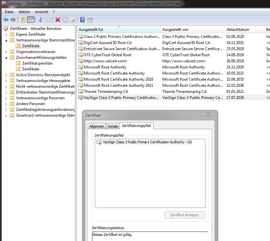Open the Ansicht menu
This screenshot has height=241, width=270.
coord(41,12)
